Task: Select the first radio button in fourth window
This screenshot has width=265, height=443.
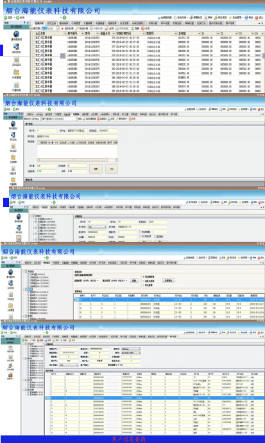Action: tap(144, 277)
